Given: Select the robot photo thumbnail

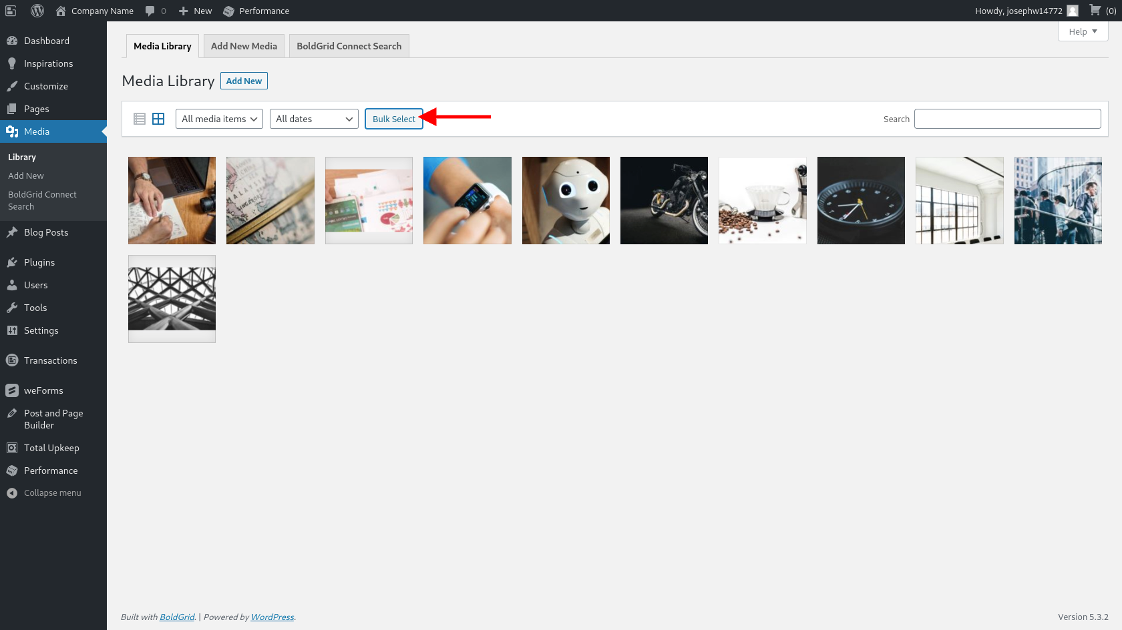Looking at the screenshot, I should [x=566, y=200].
